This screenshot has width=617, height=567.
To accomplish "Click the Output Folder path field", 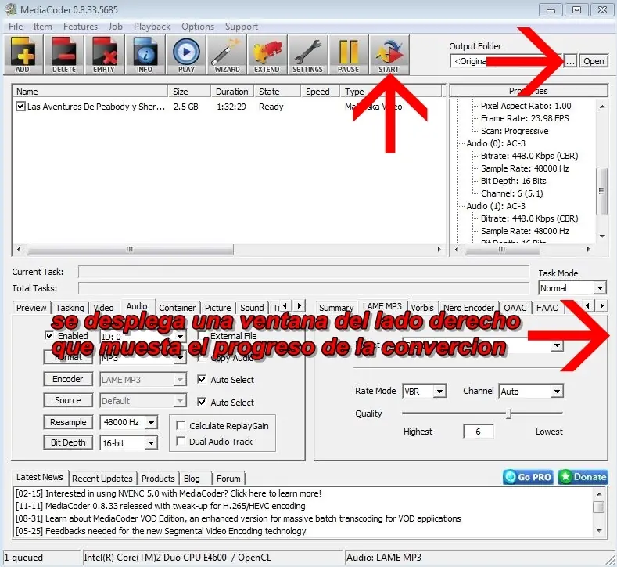I will [x=507, y=61].
